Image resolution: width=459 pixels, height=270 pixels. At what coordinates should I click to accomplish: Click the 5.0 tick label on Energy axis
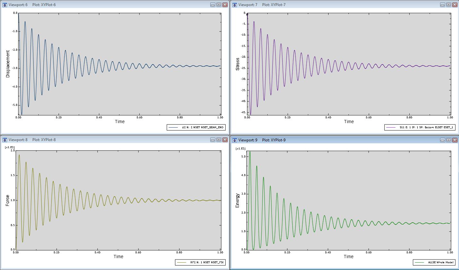click(x=243, y=157)
